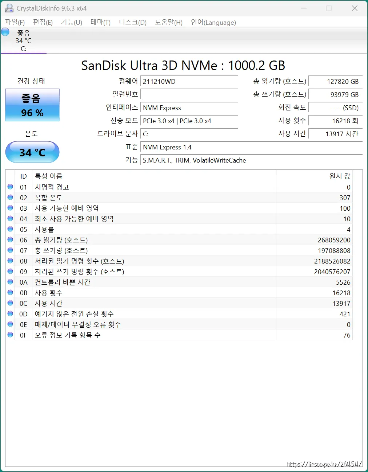
Task: Open the 파일(F) menu
Action: (15, 22)
